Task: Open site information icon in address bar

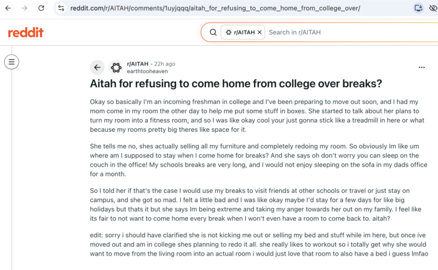Action: [x=61, y=8]
